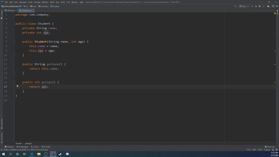Image resolution: width=279 pixels, height=157 pixels.
Task: Open the View menu
Action: coord(16,2)
